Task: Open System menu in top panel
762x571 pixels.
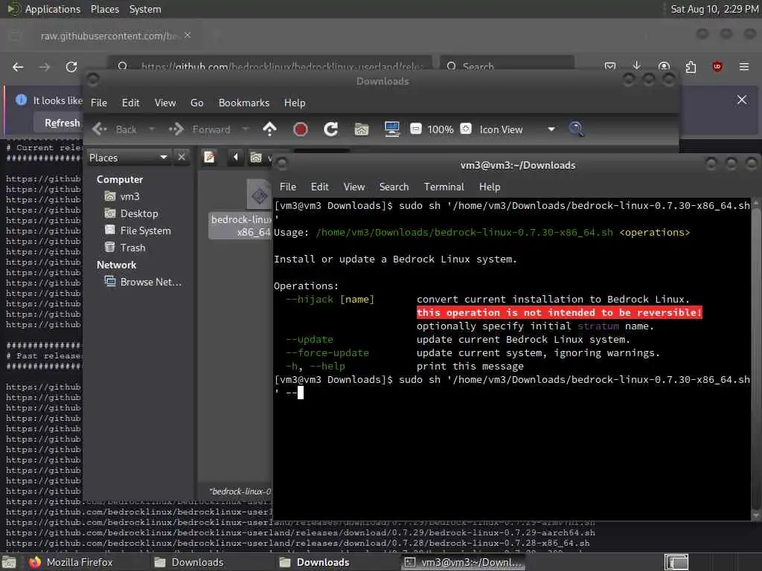Action: (x=145, y=9)
